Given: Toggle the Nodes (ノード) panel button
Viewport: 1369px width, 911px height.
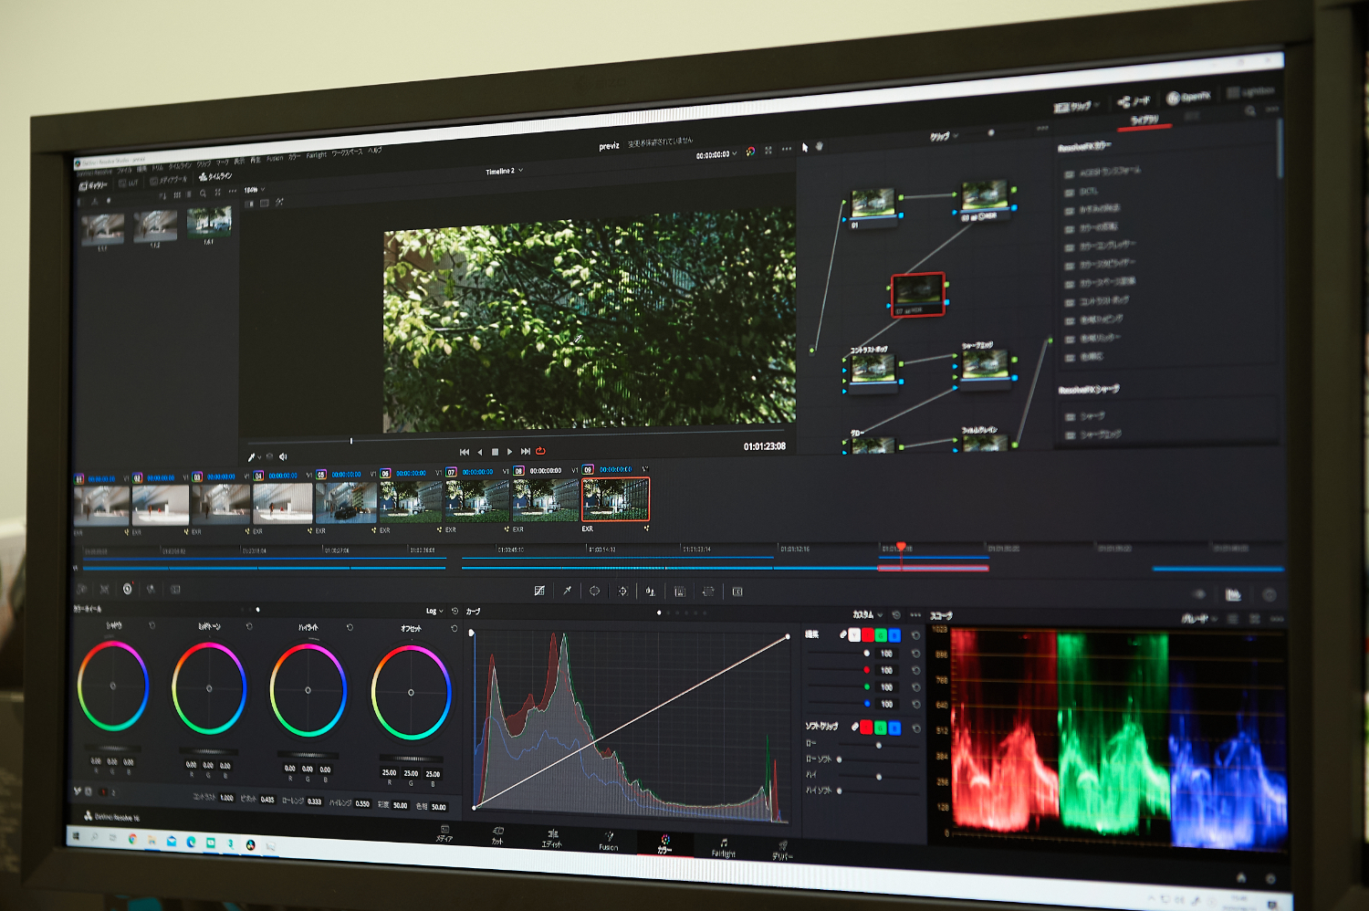Looking at the screenshot, I should [1134, 101].
